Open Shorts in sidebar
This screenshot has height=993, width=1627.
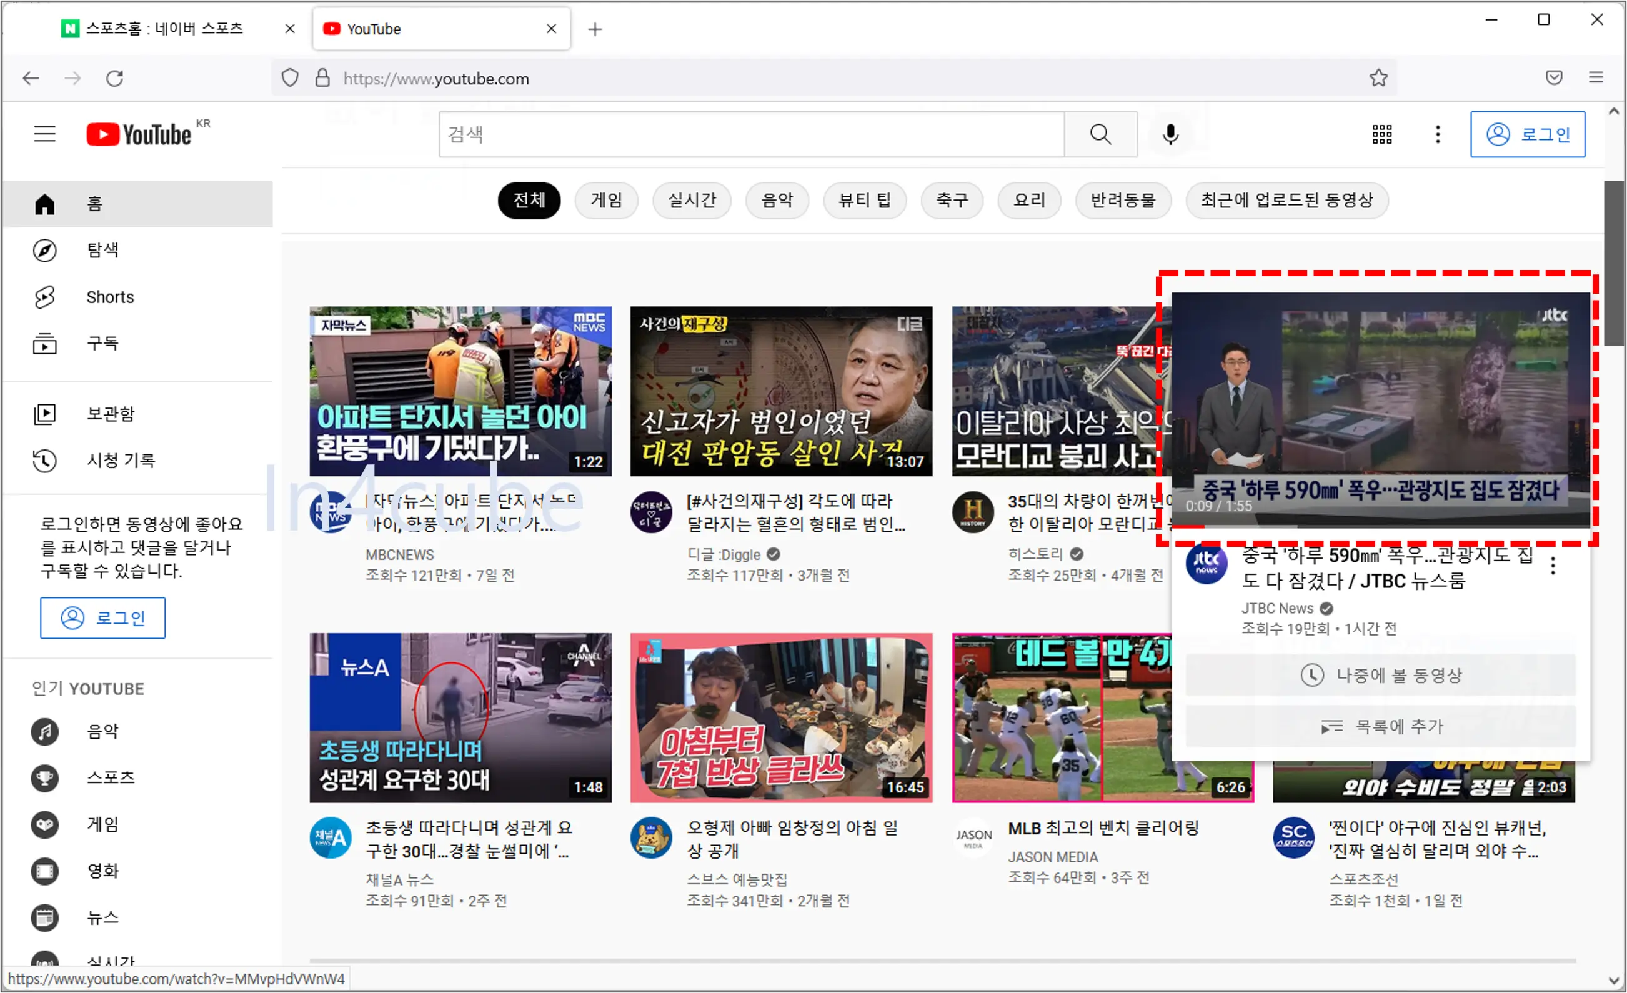pyautogui.click(x=137, y=296)
